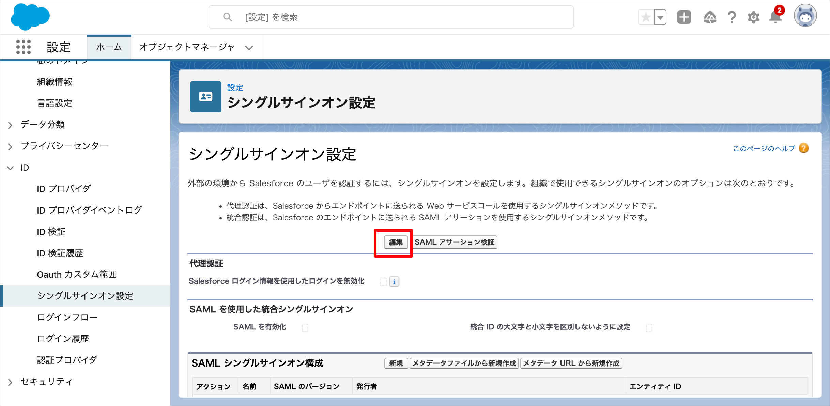Click the 新規 button
The image size is (830, 406).
pyautogui.click(x=396, y=363)
